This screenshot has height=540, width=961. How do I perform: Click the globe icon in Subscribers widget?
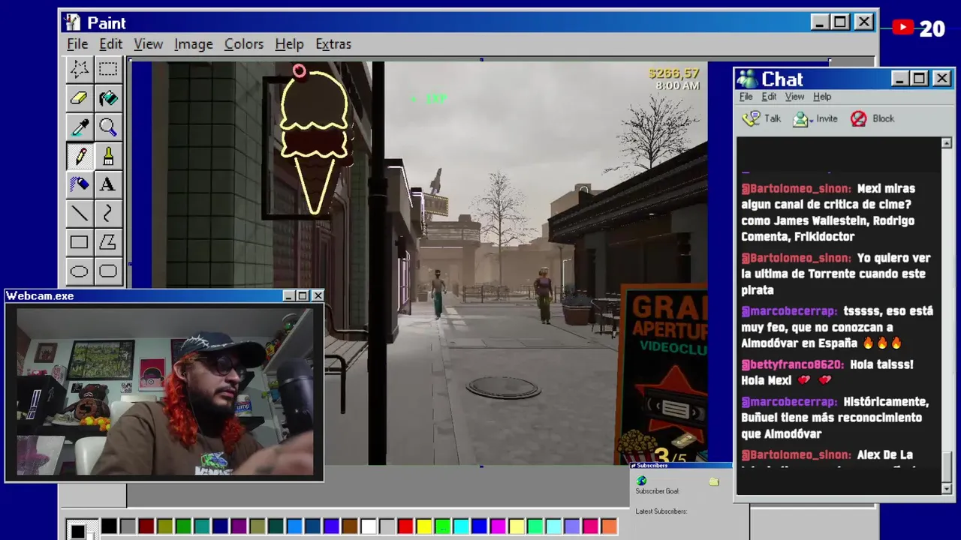[x=641, y=481]
